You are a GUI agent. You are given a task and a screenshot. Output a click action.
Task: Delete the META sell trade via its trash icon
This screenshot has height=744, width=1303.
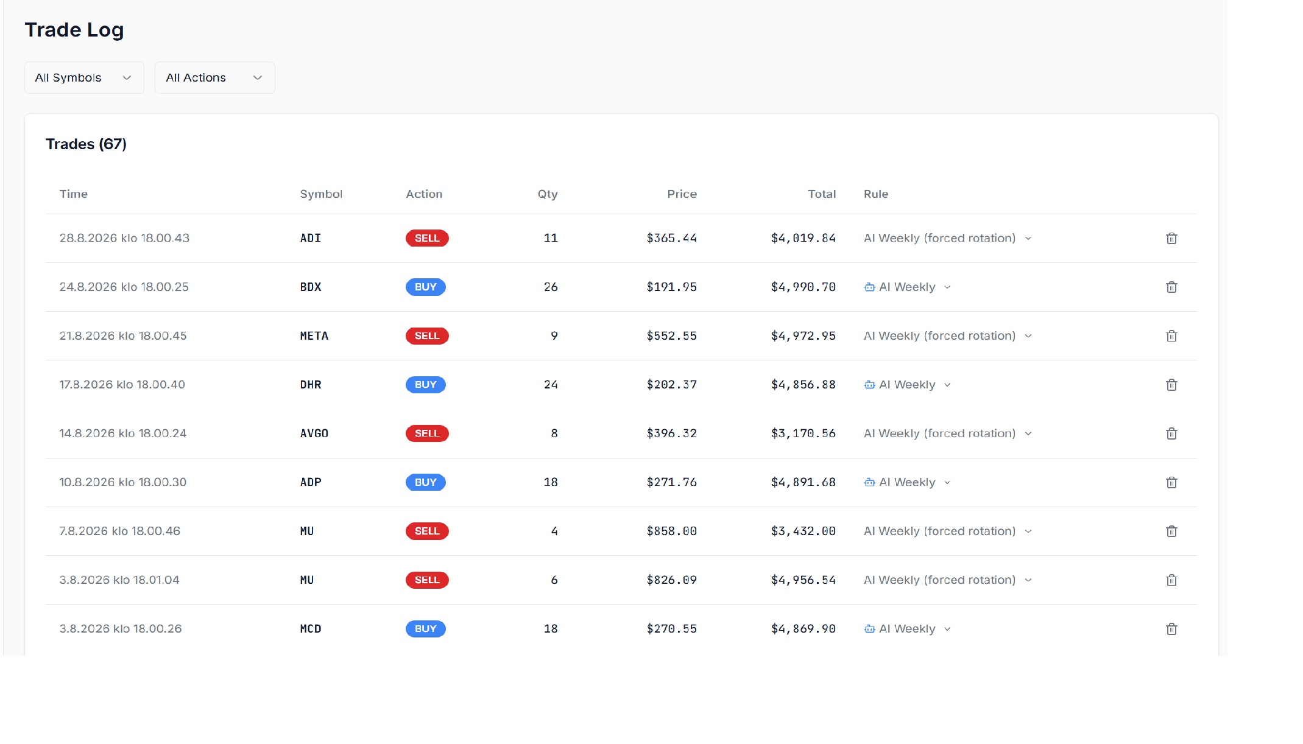pos(1171,336)
